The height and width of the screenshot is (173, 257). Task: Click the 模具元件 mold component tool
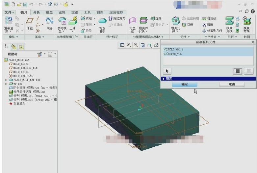coord(175,25)
